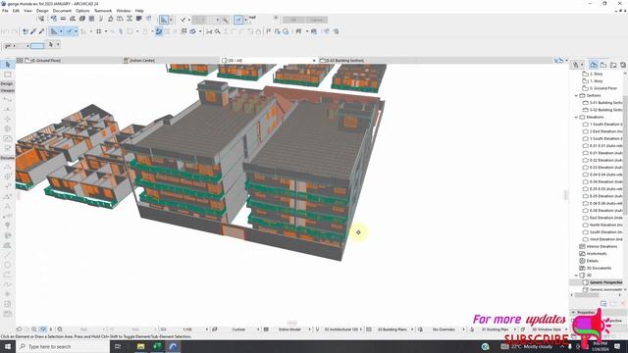Open 01 Existing Plan renovation filter dropdown
Image resolution: width=628 pixels, height=353 pixels.
tap(514, 329)
